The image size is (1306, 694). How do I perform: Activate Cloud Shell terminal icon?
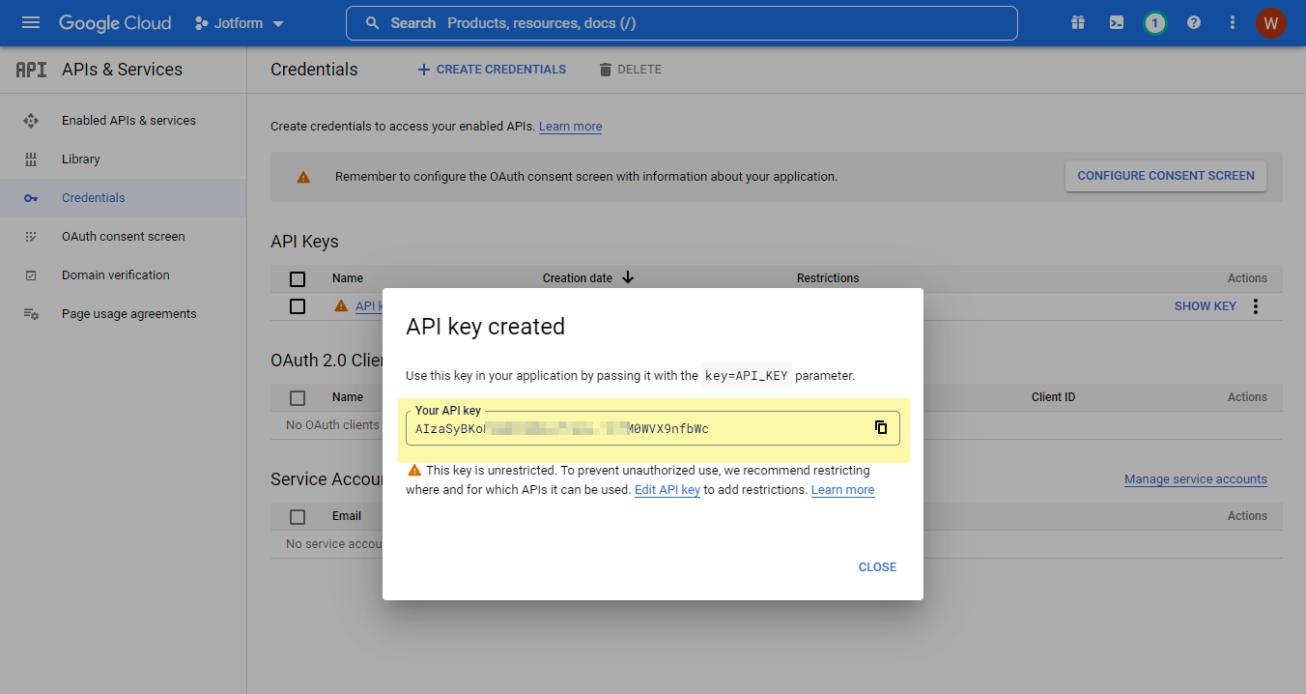click(x=1117, y=23)
